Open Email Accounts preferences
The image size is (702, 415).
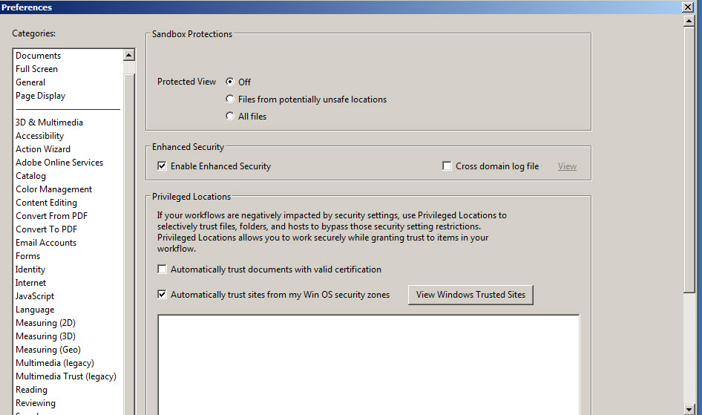pos(46,243)
